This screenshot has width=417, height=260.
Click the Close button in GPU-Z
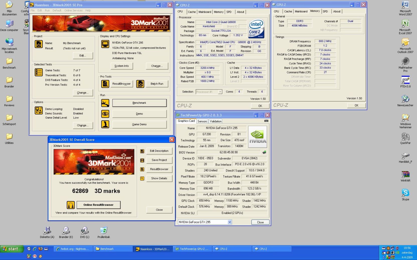260,222
